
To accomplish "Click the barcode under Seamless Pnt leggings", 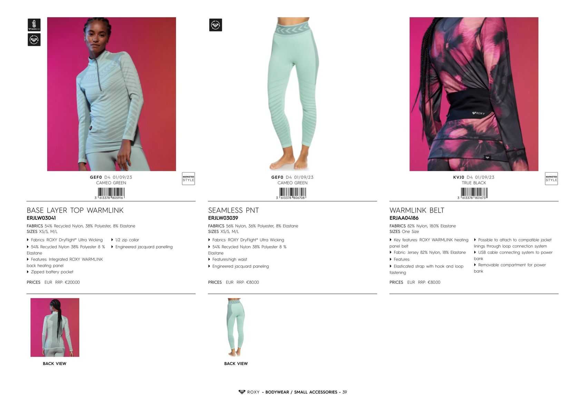I will pos(292,194).
